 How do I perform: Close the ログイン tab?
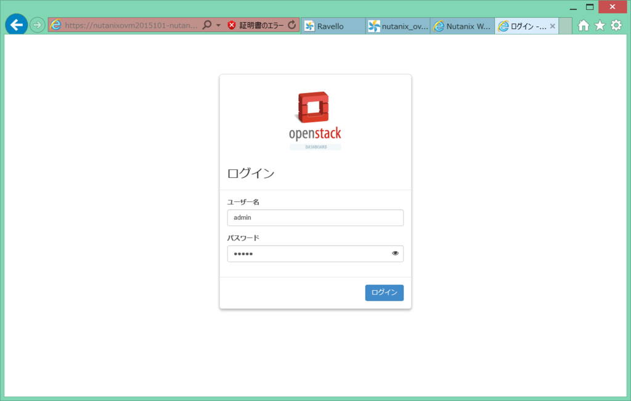[553, 26]
